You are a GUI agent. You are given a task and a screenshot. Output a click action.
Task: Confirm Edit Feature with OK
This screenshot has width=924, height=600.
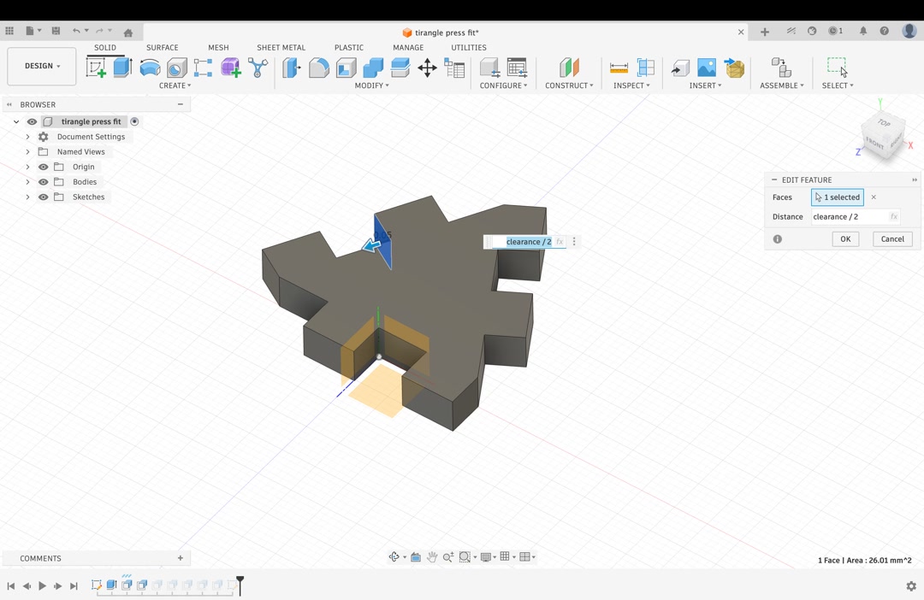pos(845,239)
